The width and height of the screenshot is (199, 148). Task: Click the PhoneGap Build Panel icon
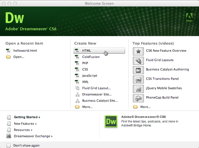point(138,98)
